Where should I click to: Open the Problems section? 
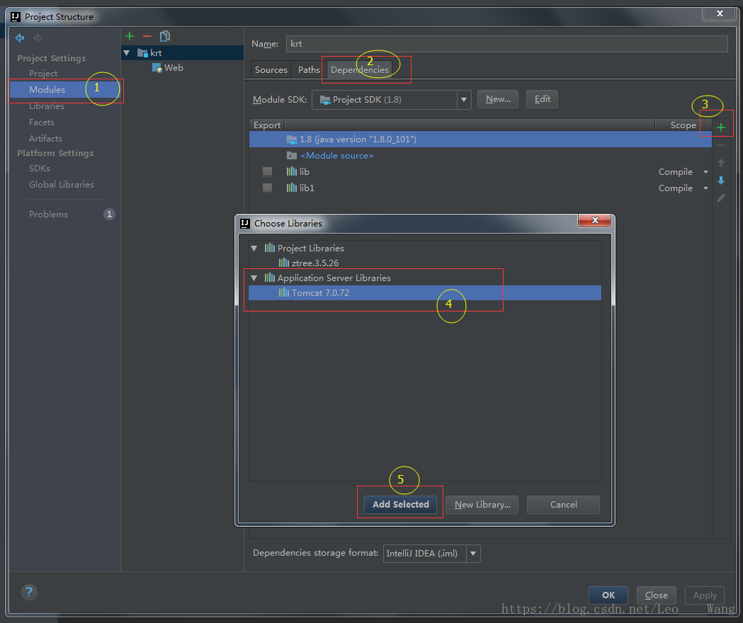(48, 214)
